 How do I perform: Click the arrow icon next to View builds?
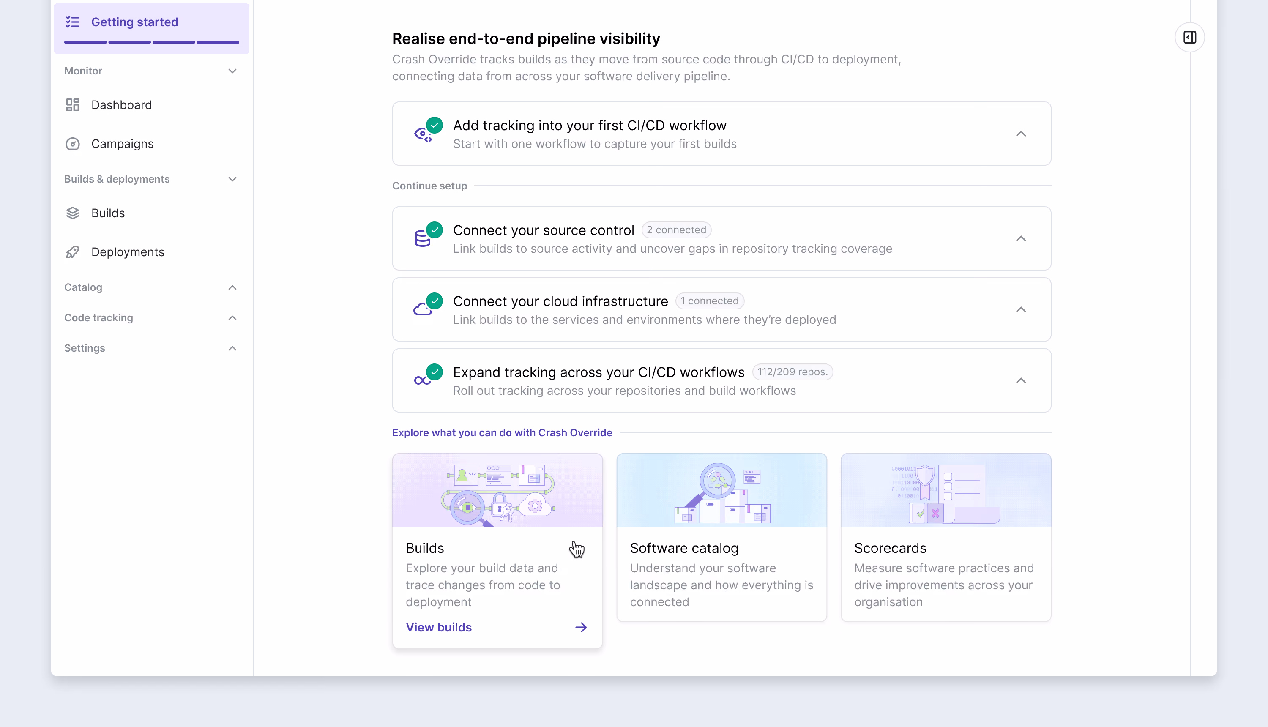tap(581, 627)
